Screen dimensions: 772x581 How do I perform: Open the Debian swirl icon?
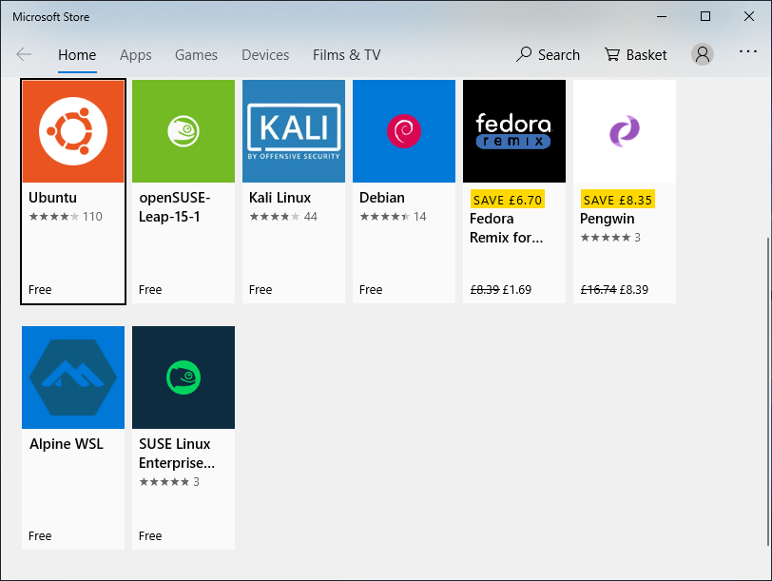[x=404, y=131]
